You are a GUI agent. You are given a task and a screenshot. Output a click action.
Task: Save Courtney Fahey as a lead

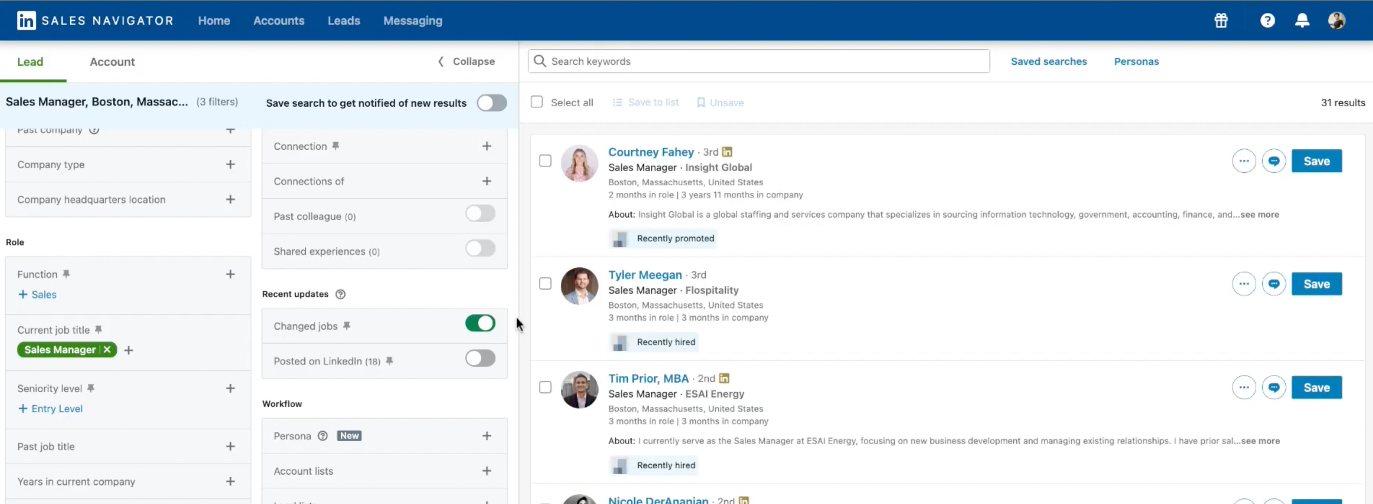pos(1316,161)
